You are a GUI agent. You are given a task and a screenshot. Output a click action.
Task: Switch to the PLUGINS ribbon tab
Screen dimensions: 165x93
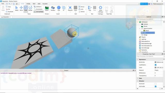point(45,4)
